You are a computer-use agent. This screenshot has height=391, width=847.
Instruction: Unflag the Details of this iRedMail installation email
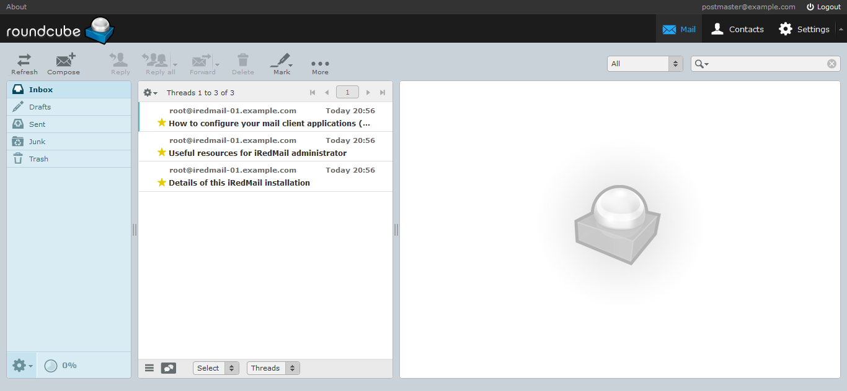(x=161, y=182)
